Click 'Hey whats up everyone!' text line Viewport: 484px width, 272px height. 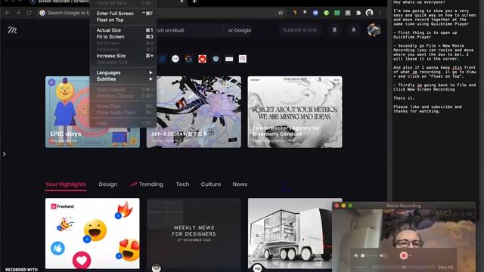tap(419, 2)
